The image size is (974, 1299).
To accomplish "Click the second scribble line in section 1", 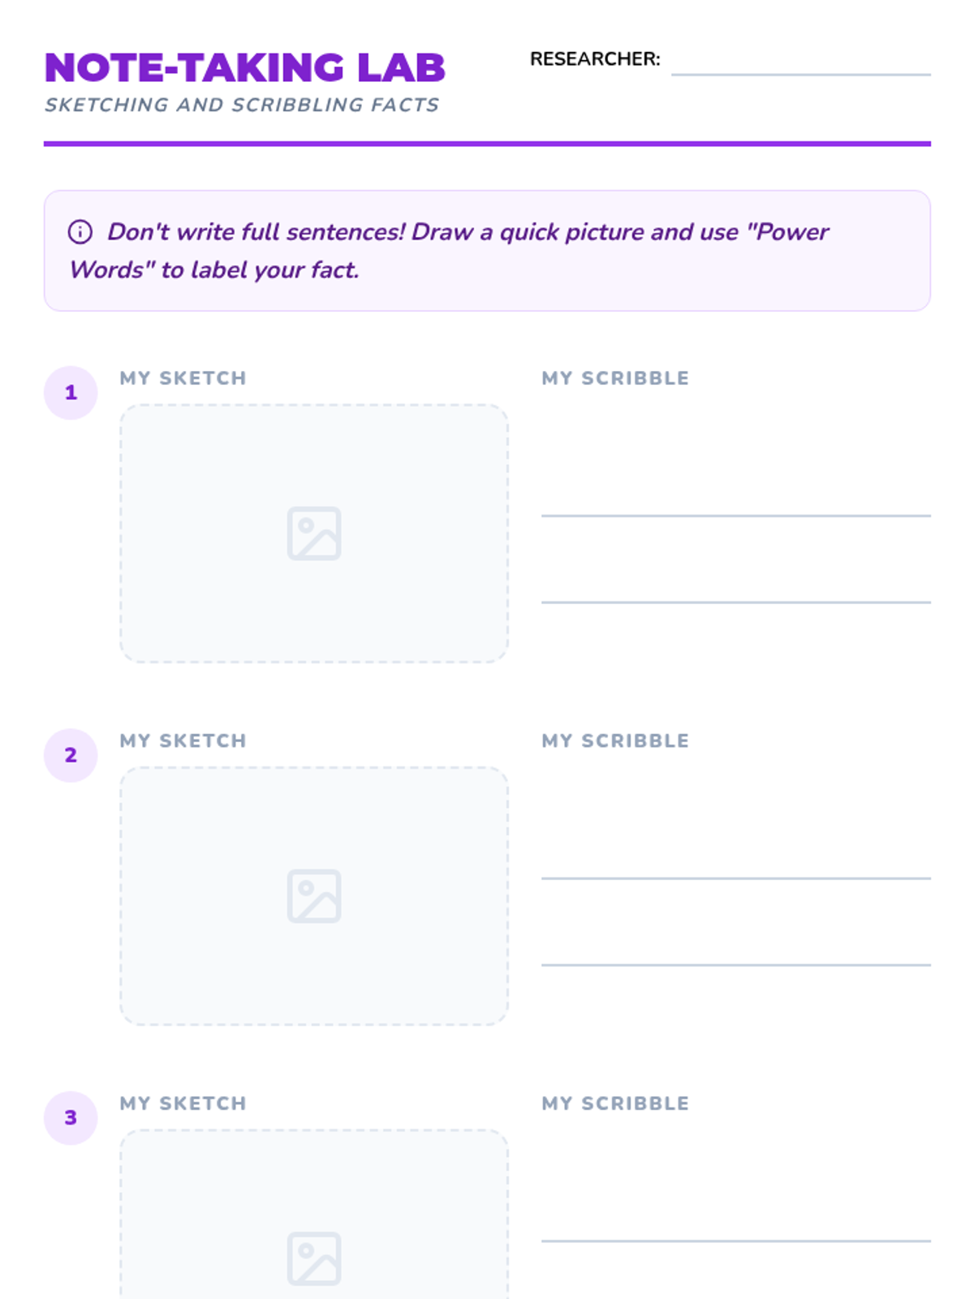I will tap(736, 602).
